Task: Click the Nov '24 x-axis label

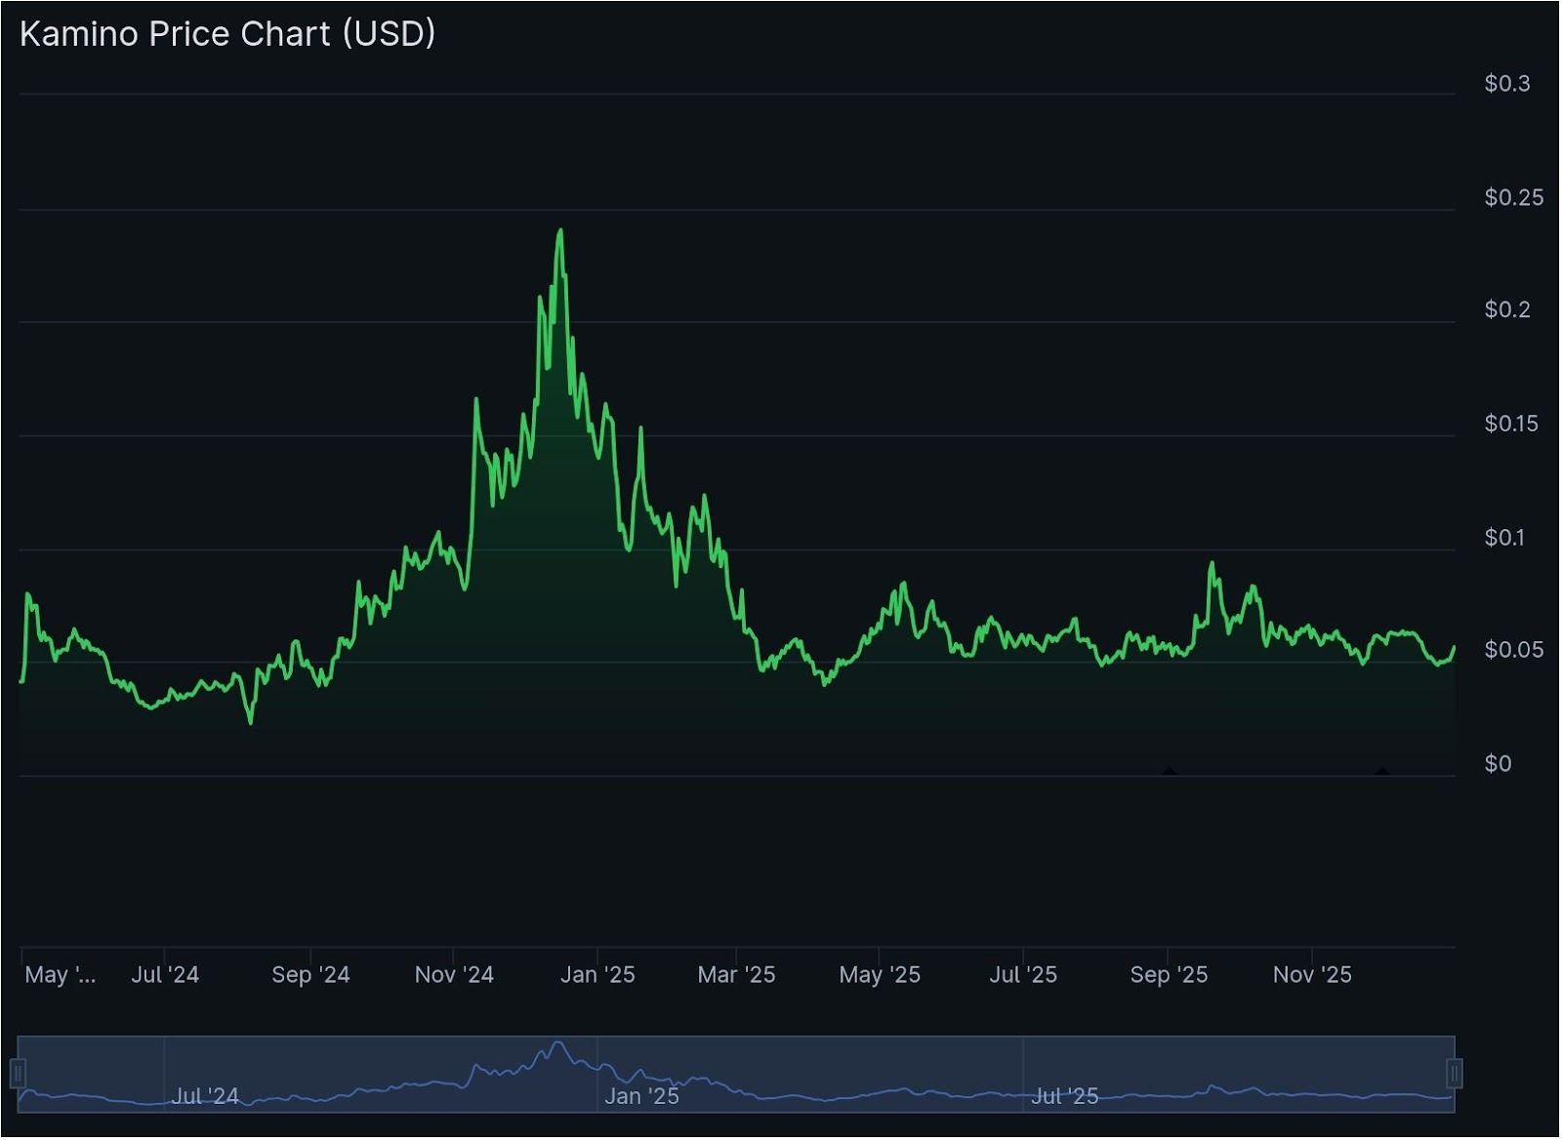Action: tap(454, 975)
